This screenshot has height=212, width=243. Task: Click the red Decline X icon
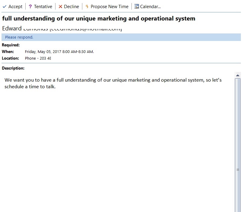pyautogui.click(x=60, y=6)
